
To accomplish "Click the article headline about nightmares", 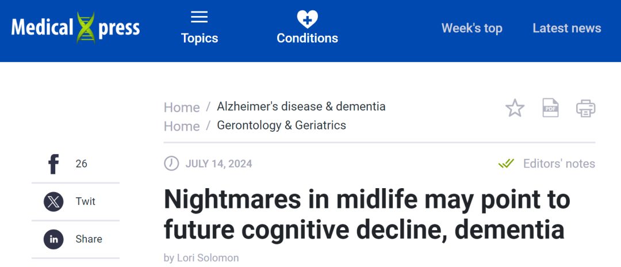I will pyautogui.click(x=366, y=214).
